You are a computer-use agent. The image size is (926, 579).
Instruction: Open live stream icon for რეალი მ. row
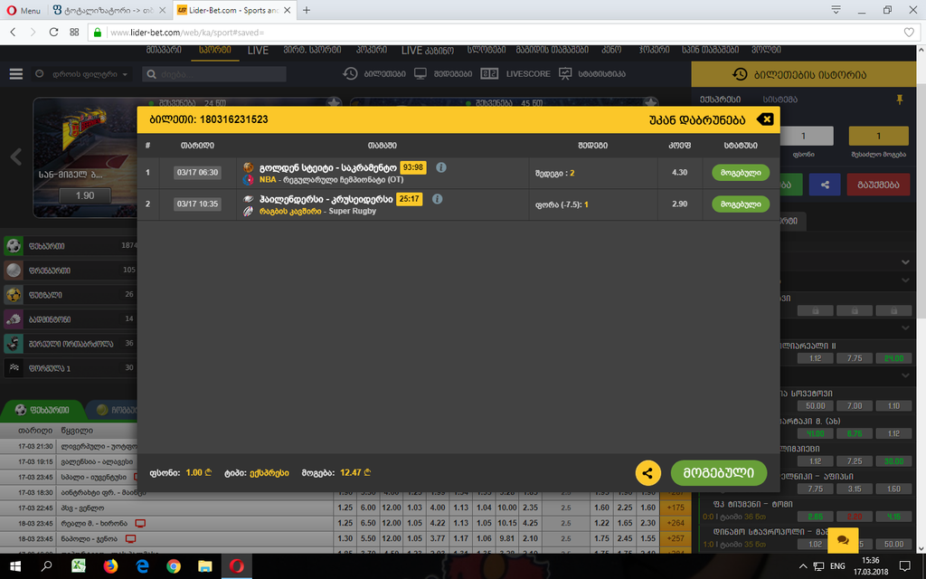[140, 524]
